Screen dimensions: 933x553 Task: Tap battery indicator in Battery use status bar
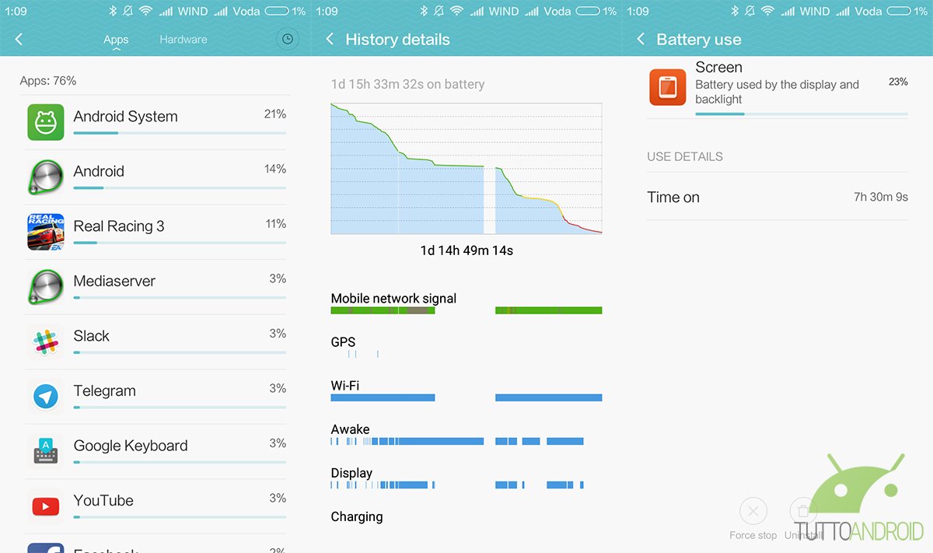[899, 11]
